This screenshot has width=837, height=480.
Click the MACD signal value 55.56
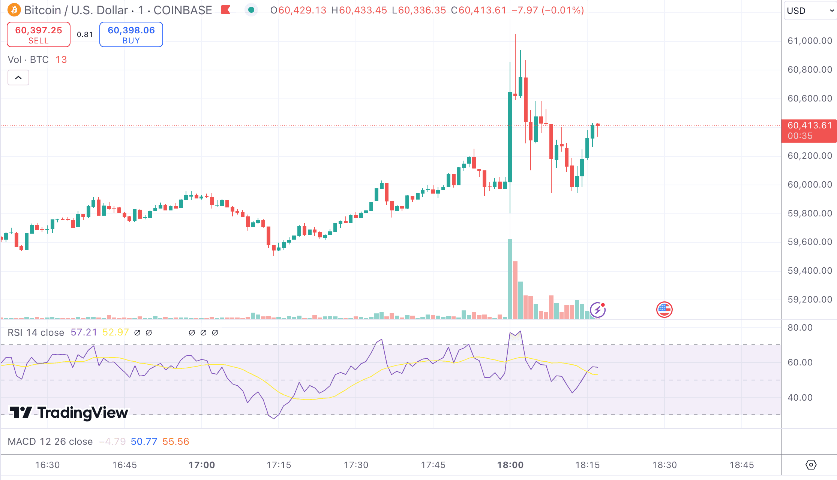[176, 441]
